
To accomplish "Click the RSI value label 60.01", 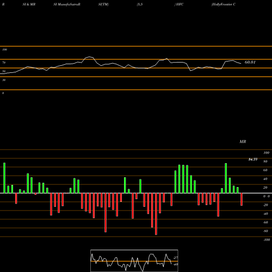I will (x=250, y=62).
